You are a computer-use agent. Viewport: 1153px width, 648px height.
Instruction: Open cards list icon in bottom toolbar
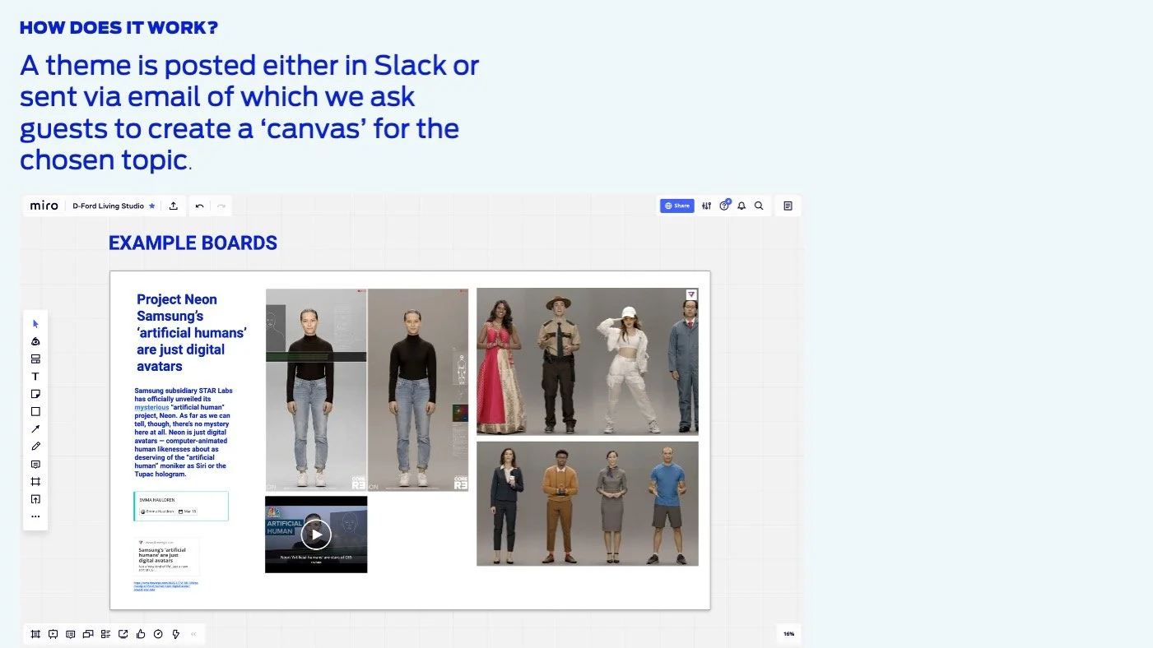coord(105,634)
